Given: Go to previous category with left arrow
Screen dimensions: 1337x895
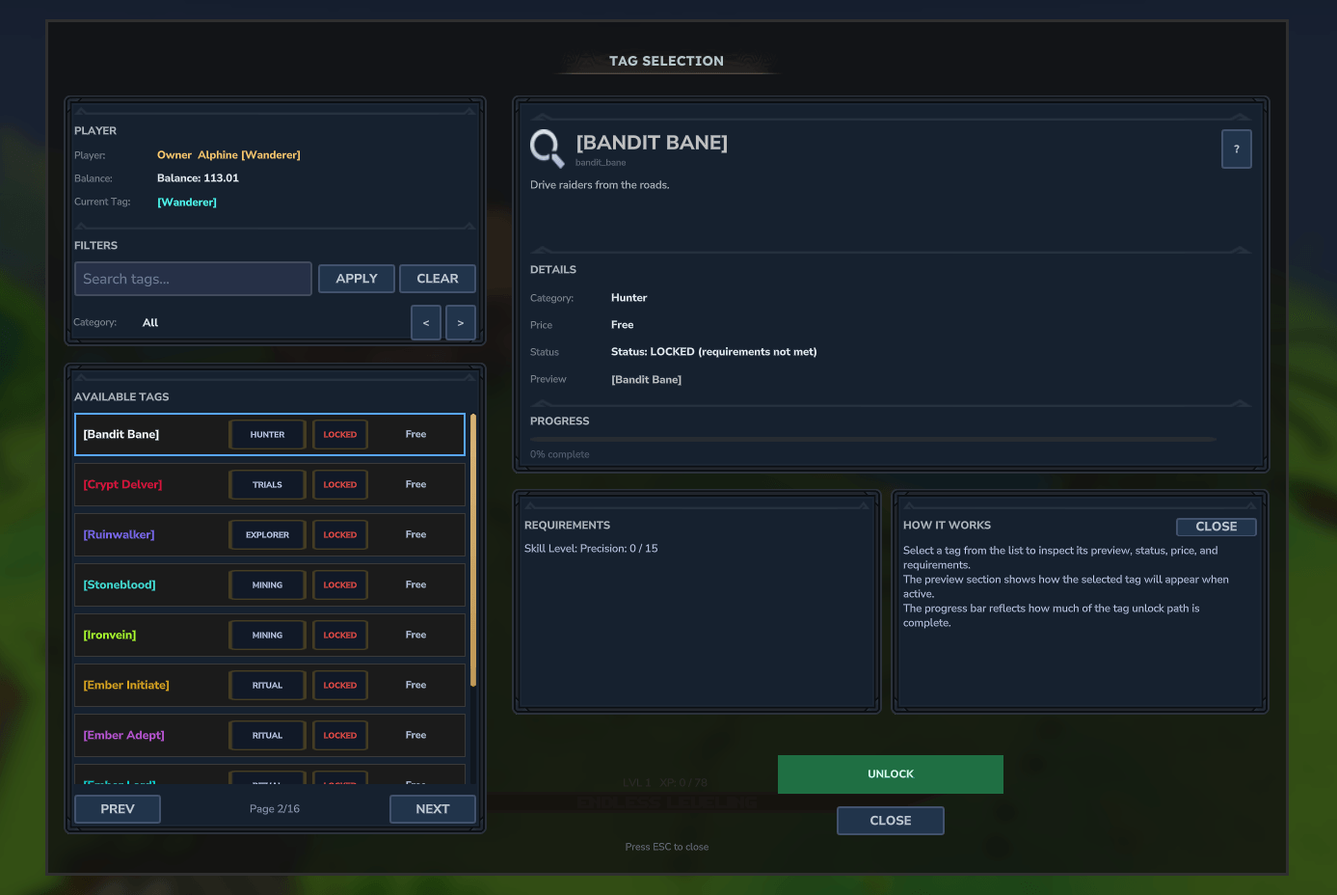Looking at the screenshot, I should pos(426,323).
